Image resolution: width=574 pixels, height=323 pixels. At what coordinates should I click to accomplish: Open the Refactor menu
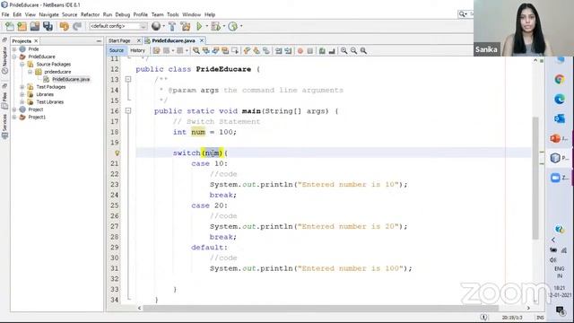click(90, 14)
